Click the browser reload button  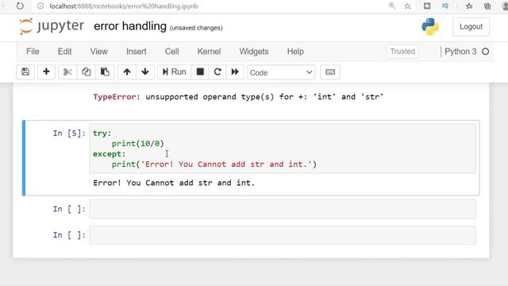tap(20, 6)
